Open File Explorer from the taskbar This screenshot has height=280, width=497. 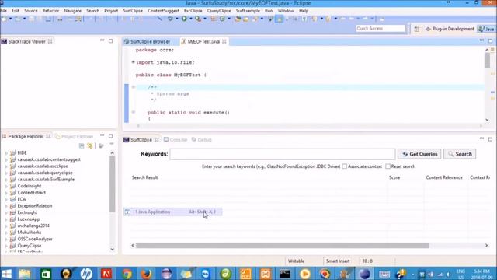tap(24, 274)
